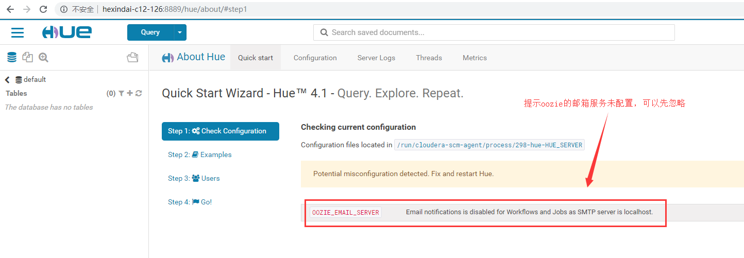Screen dimensions: 744x258
Task: Click the Search saved documents field
Action: coord(494,32)
